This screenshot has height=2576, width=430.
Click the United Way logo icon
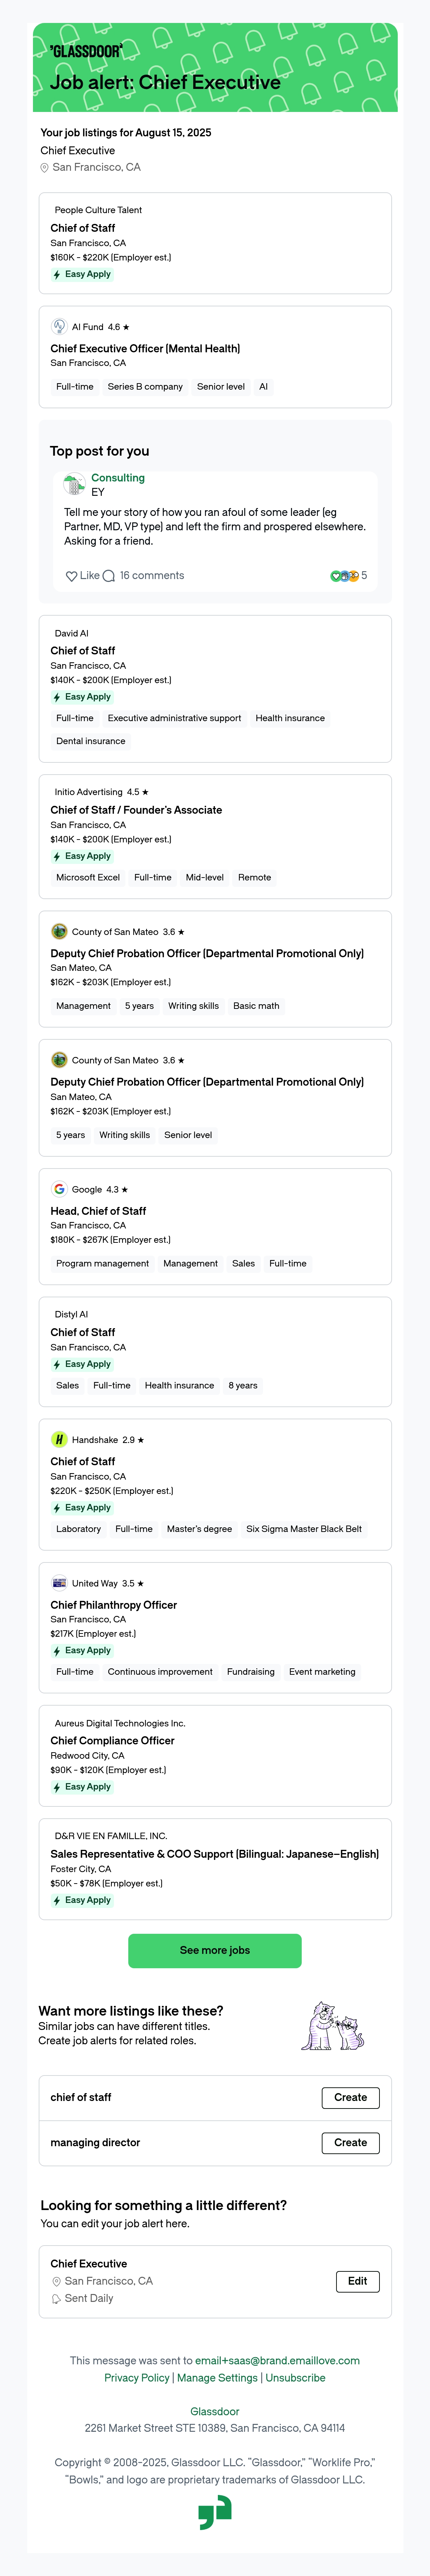59,1583
